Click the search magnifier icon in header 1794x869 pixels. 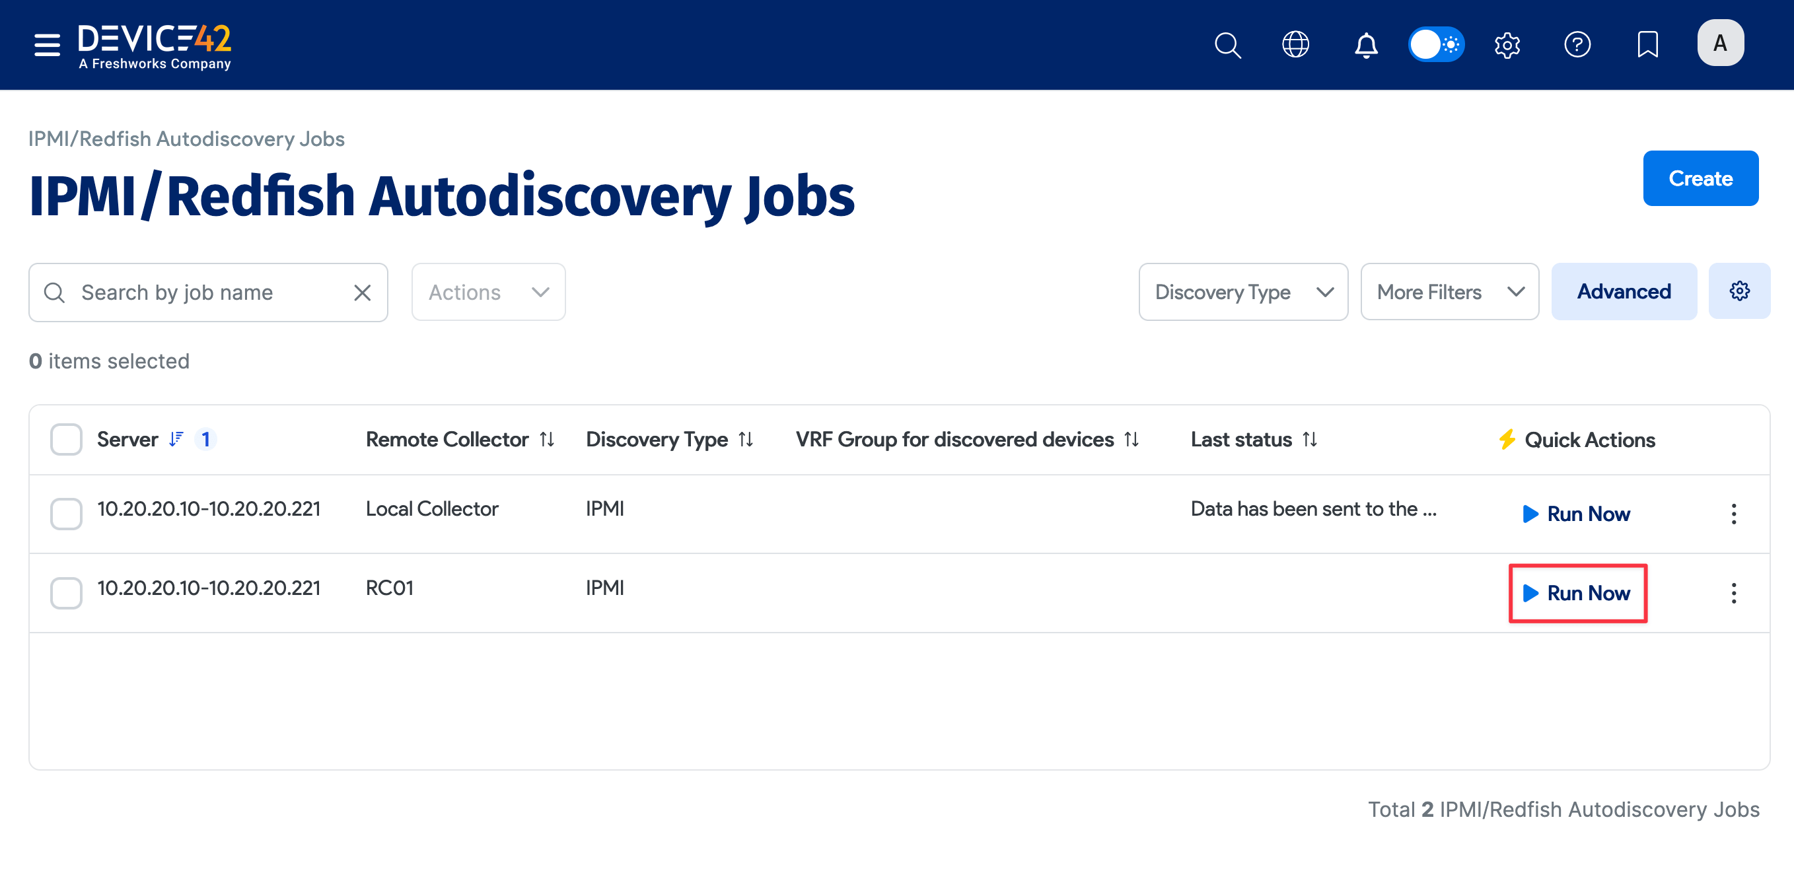click(1227, 44)
